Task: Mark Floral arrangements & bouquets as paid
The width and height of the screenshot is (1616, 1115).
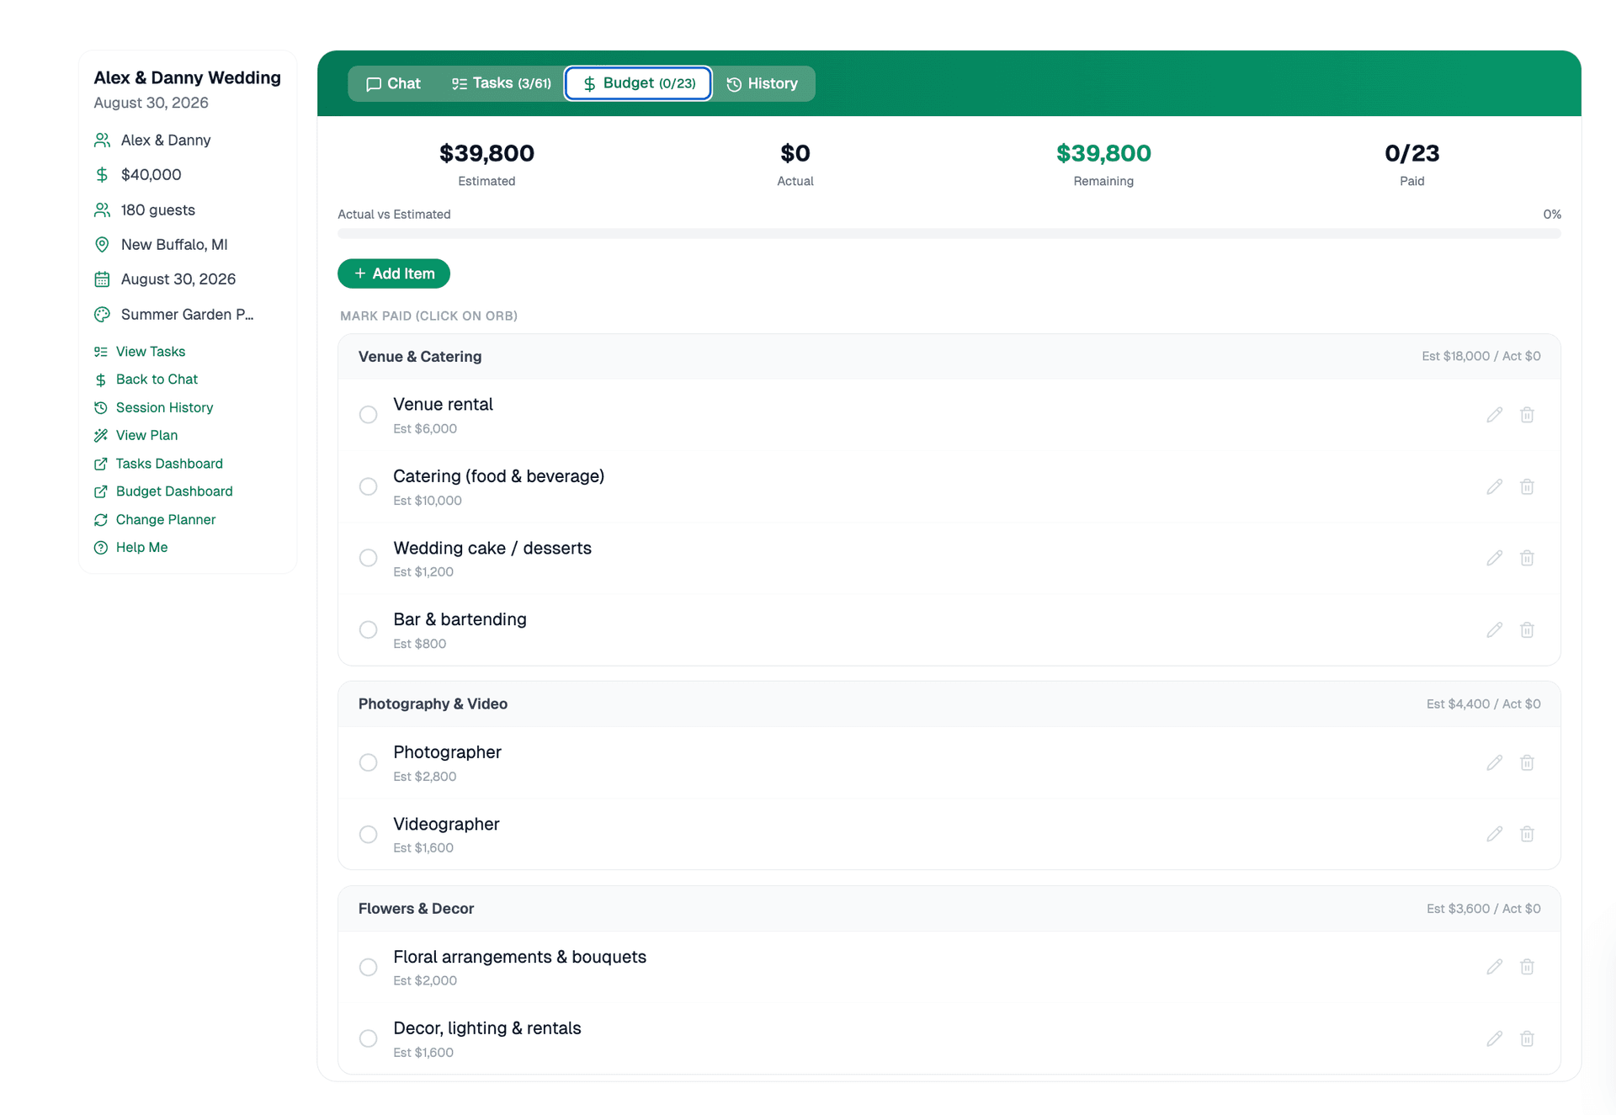Action: [368, 967]
